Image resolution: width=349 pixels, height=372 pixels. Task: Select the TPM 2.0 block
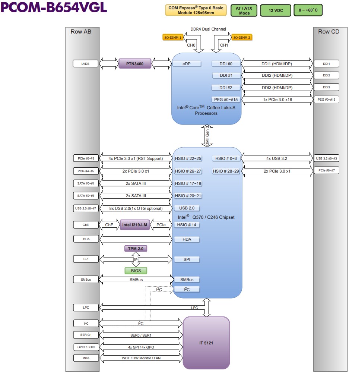(136, 248)
